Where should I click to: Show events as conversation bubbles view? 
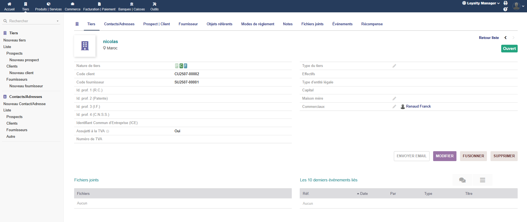pyautogui.click(x=462, y=180)
